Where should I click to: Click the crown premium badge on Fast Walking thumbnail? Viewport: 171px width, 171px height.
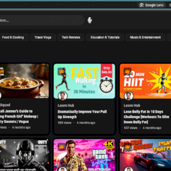tap(62, 71)
